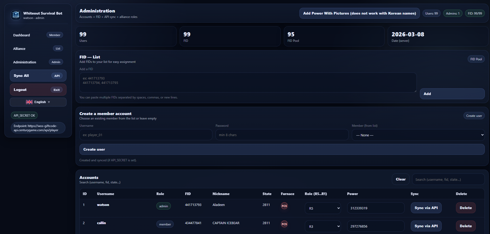The image size is (490, 234).
Task: Click inside the Add a FID text area
Action: coord(248,82)
